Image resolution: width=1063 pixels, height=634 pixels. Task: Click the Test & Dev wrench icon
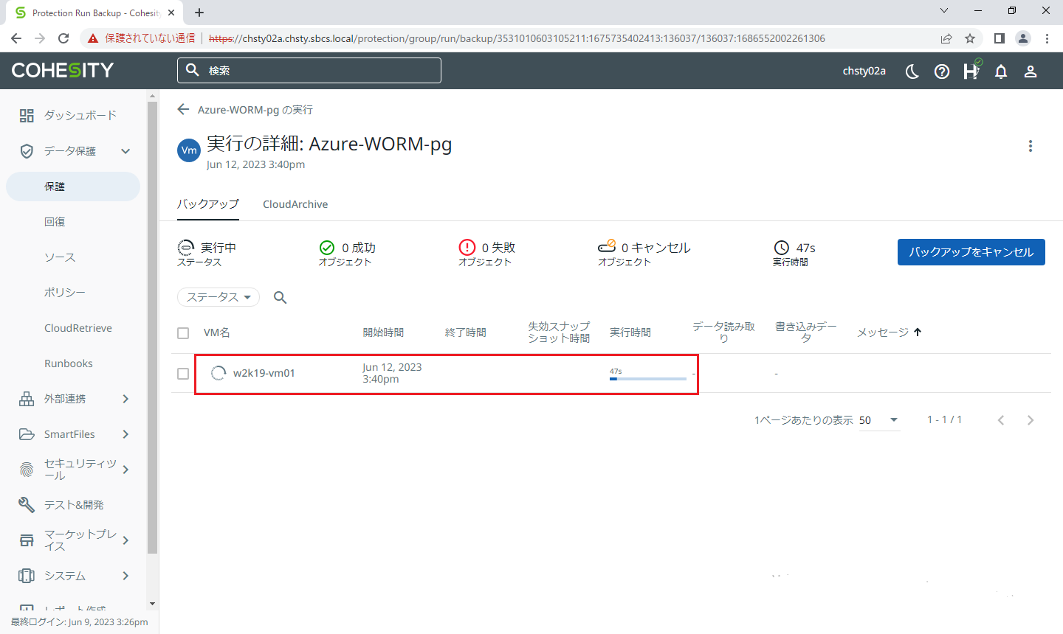coord(27,505)
